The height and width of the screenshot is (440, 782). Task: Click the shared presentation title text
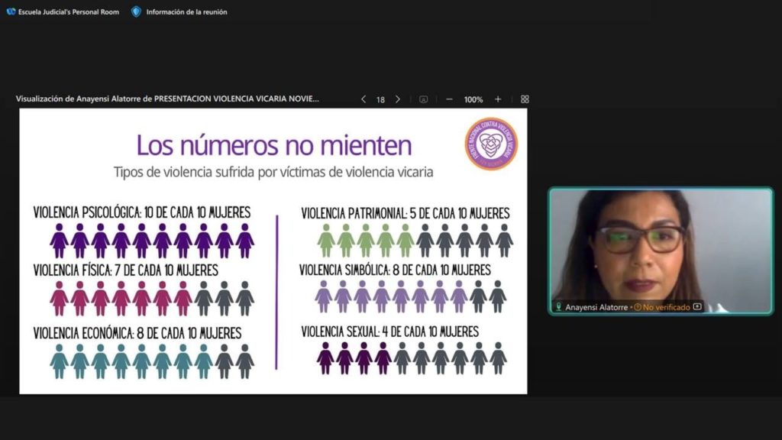coord(168,99)
